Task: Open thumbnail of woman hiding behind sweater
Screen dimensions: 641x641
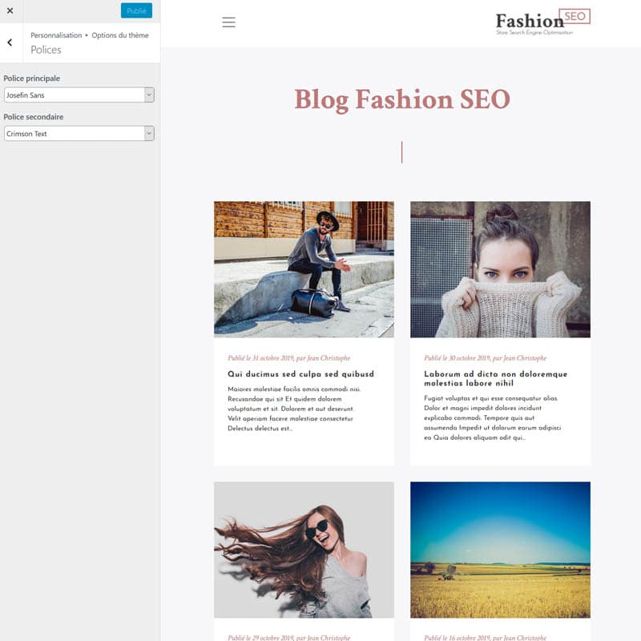Action: [500, 268]
